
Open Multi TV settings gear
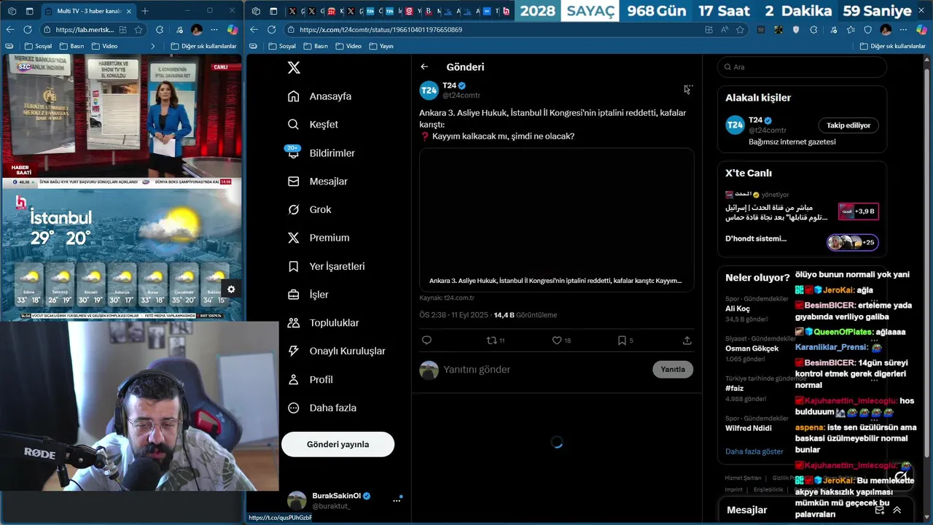231,289
